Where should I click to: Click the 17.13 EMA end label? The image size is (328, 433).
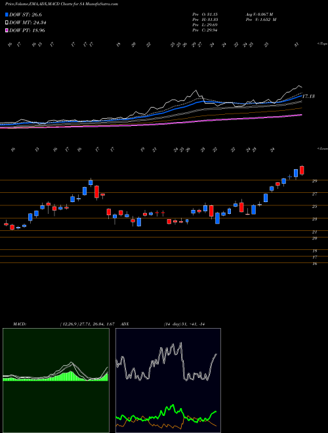coord(308,96)
